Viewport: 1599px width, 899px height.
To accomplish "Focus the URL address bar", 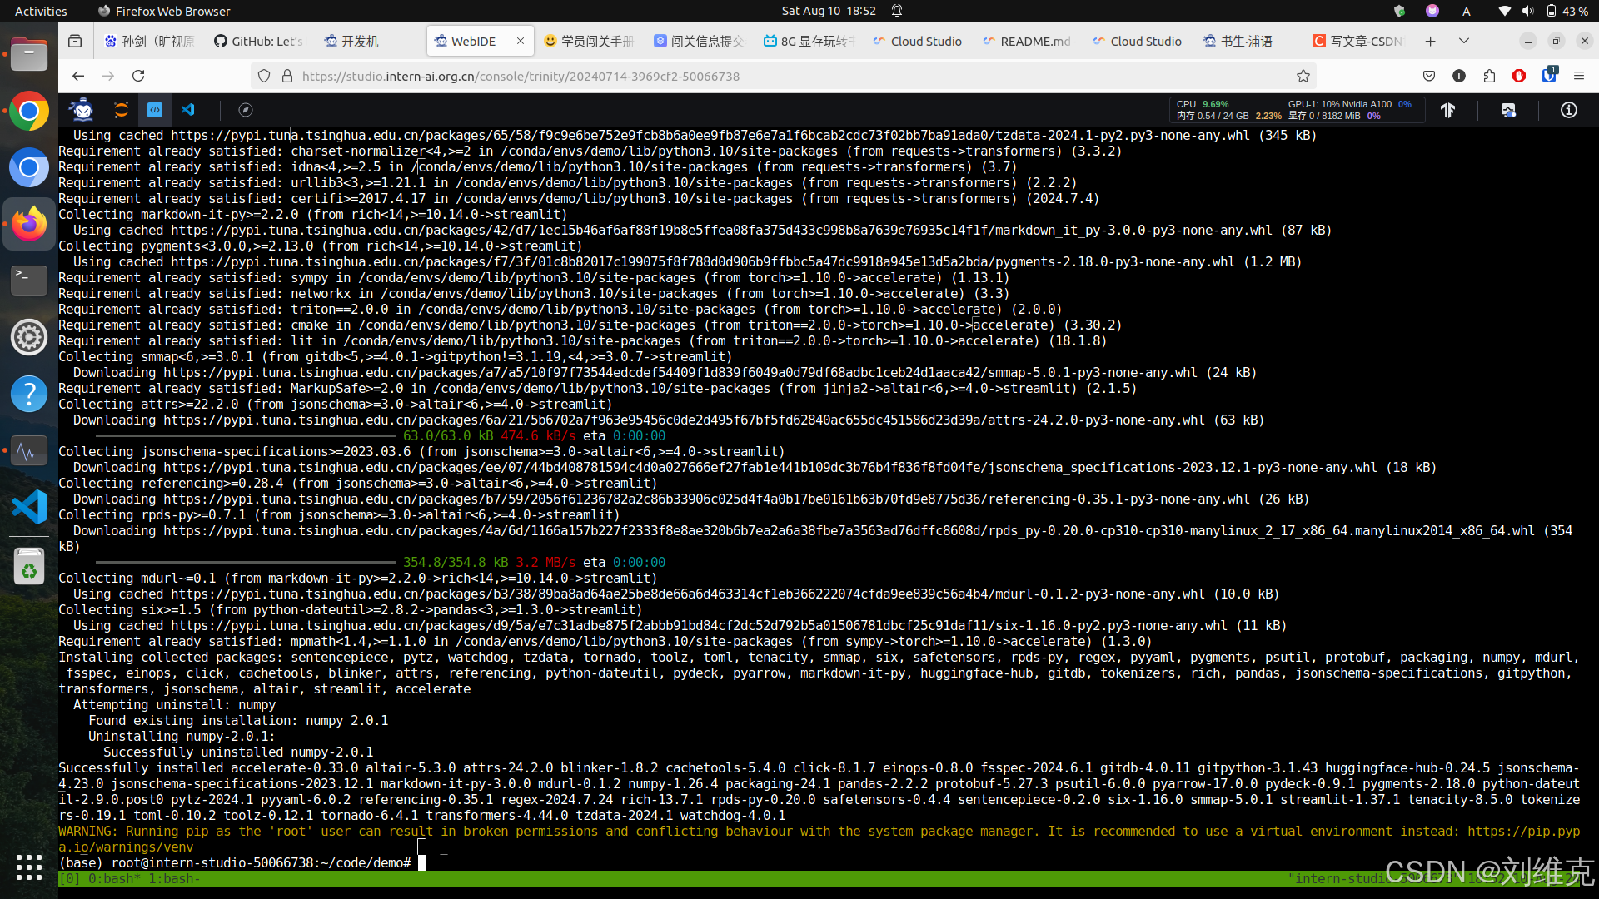I will pos(783,76).
